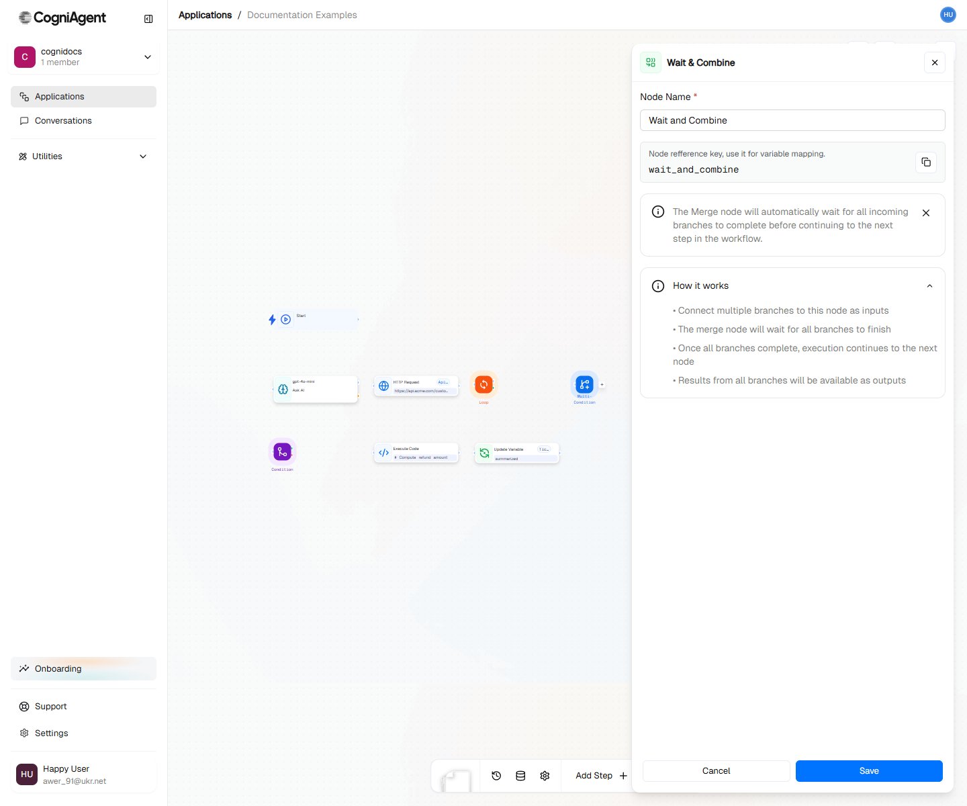The height and width of the screenshot is (806, 967).
Task: Select the HTTP Request globe icon
Action: 383,386
